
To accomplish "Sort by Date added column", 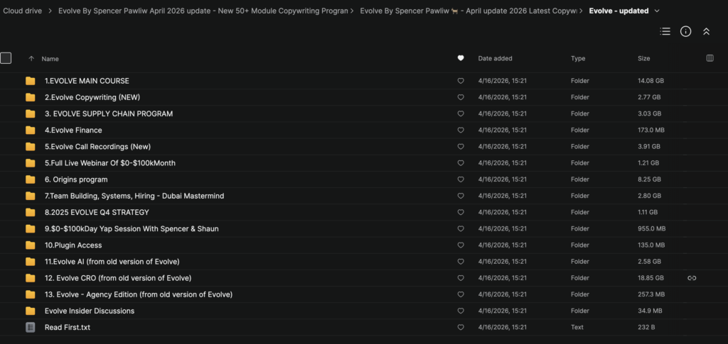I will click(495, 58).
